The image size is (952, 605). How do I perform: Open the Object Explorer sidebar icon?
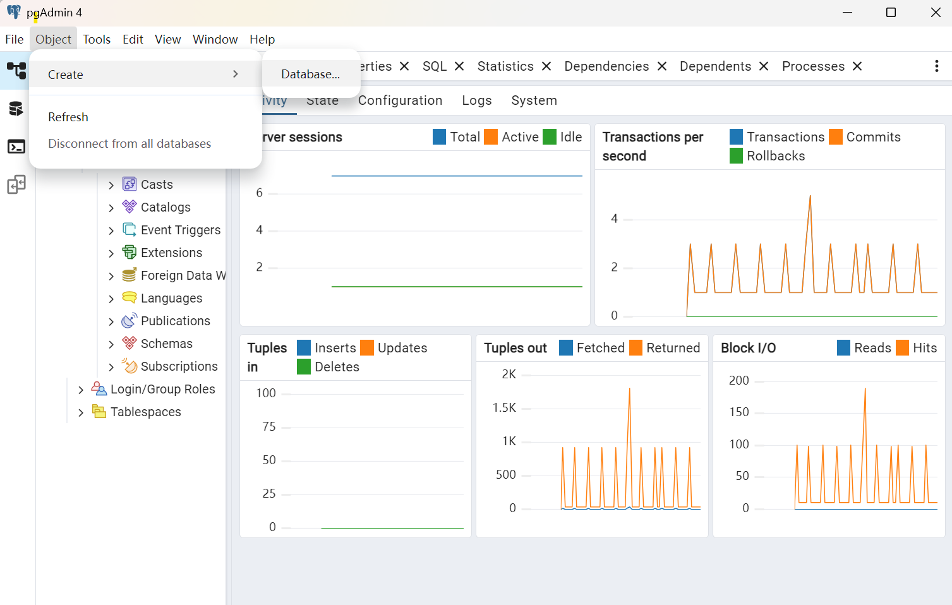16,70
